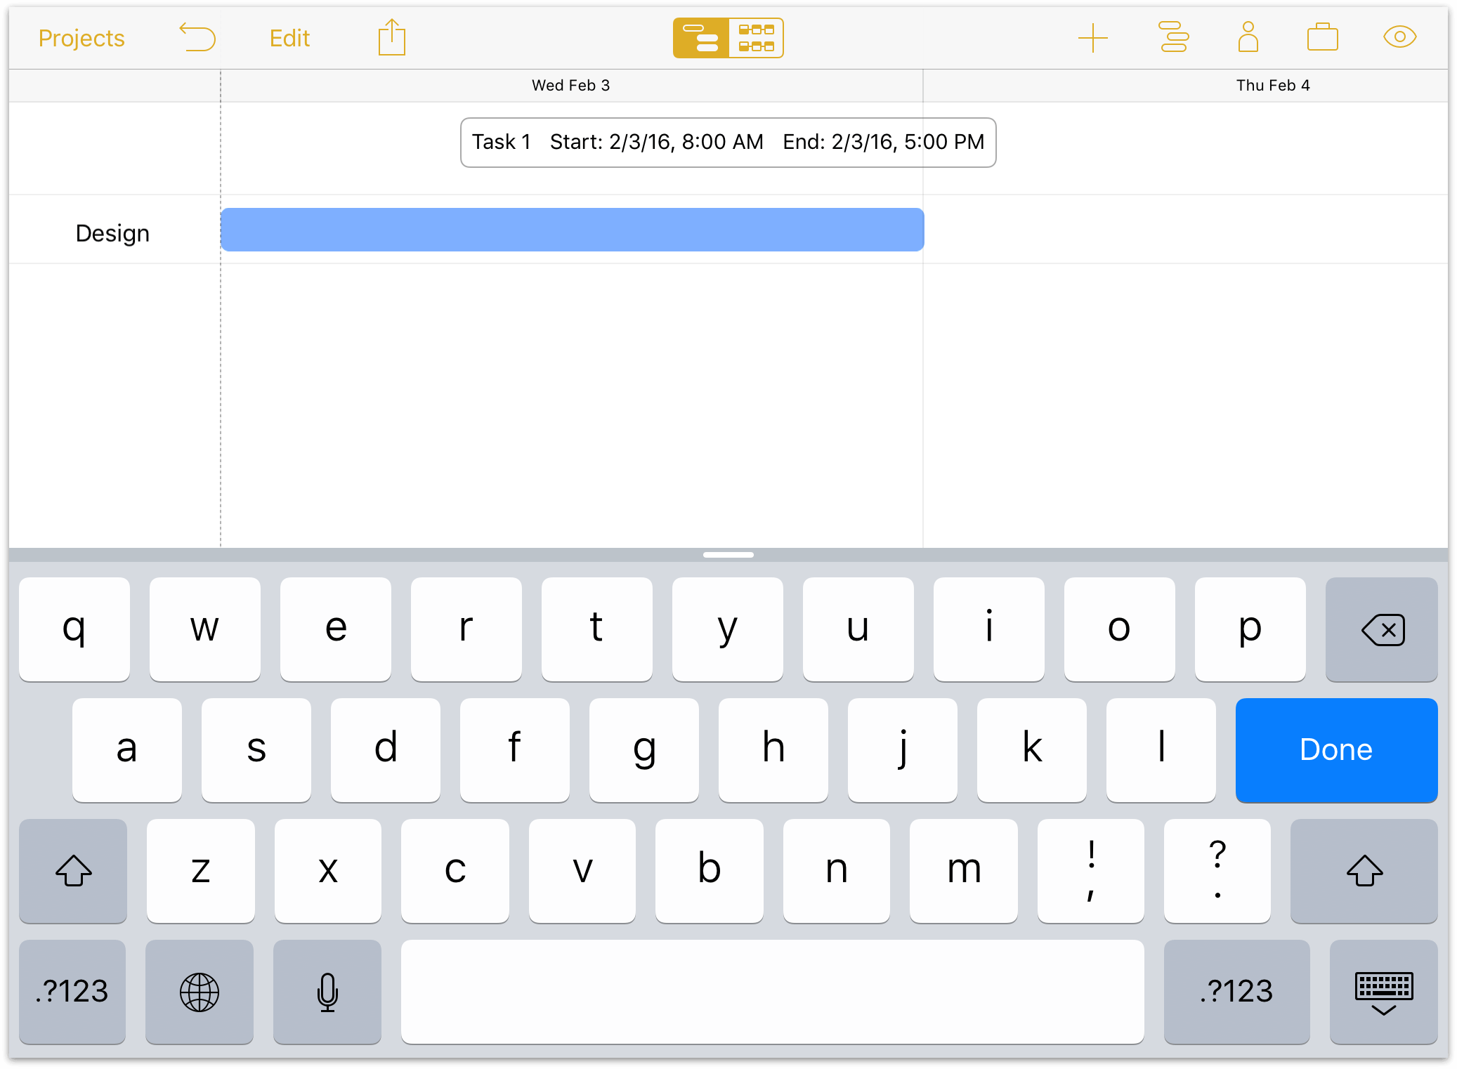Image resolution: width=1457 pixels, height=1069 pixels.
Task: Tap the n key
Action: (x=837, y=871)
